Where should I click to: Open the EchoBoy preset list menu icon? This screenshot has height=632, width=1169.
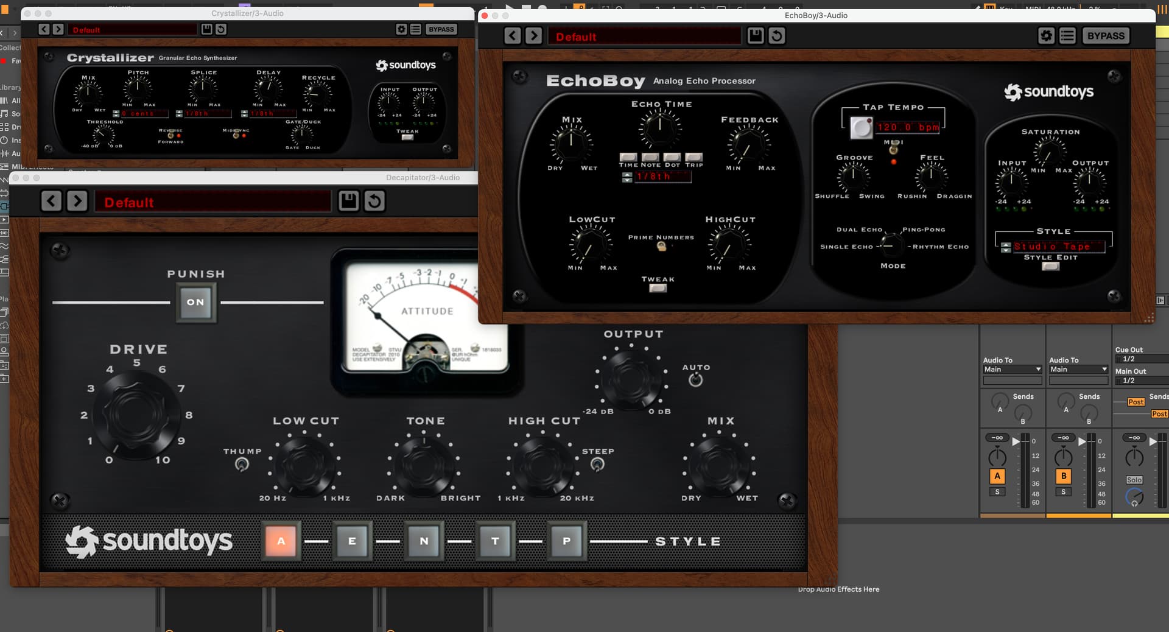click(1067, 36)
